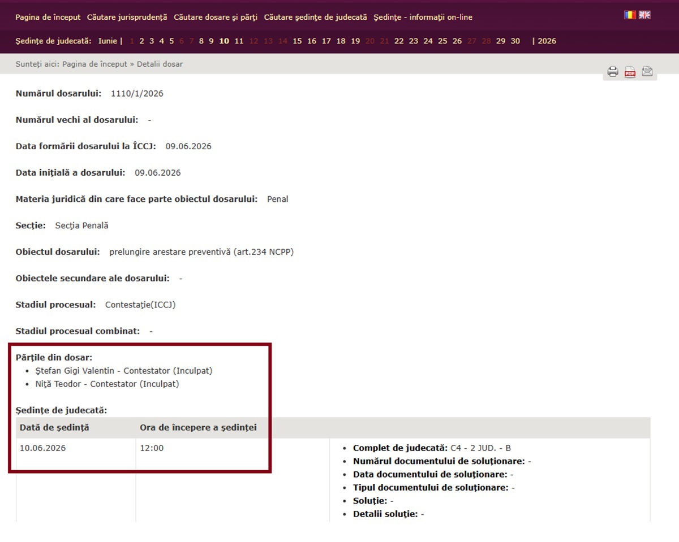This screenshot has height=542, width=679.
Task: Select day 29 in June calendar
Action: pyautogui.click(x=501, y=41)
